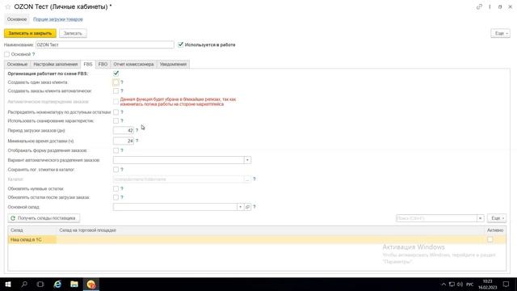
Task: Click help mark for Обновлять остатки после загрузки
Action: click(x=122, y=197)
